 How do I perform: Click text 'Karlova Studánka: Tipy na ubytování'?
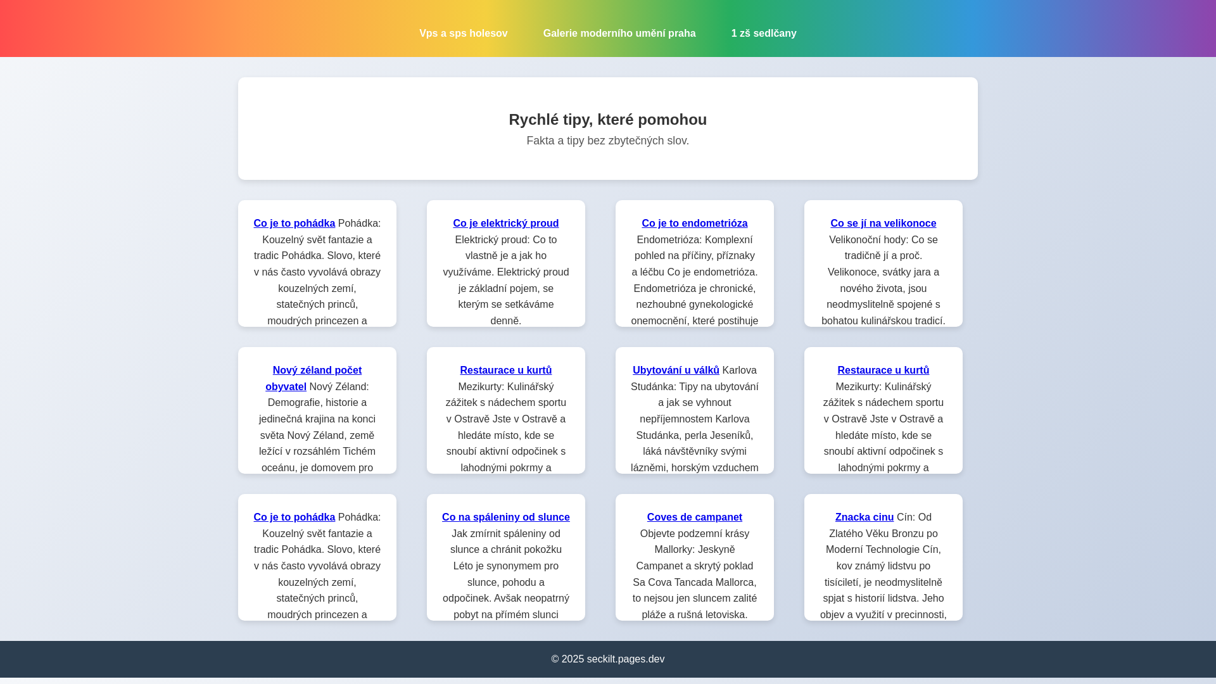[x=695, y=378]
